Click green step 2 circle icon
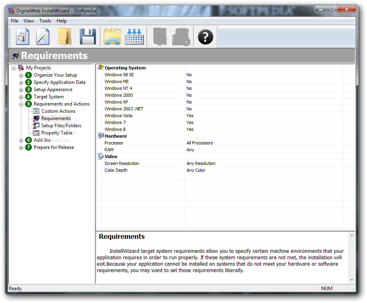This screenshot has height=303, width=367. point(29,82)
